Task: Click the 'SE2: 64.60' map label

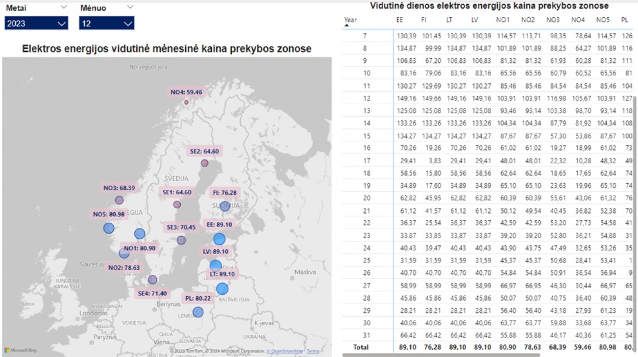Action: 205,151
